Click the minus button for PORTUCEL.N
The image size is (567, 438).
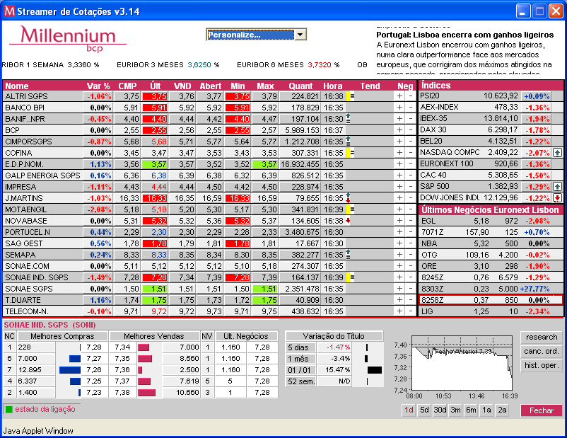[x=411, y=232]
